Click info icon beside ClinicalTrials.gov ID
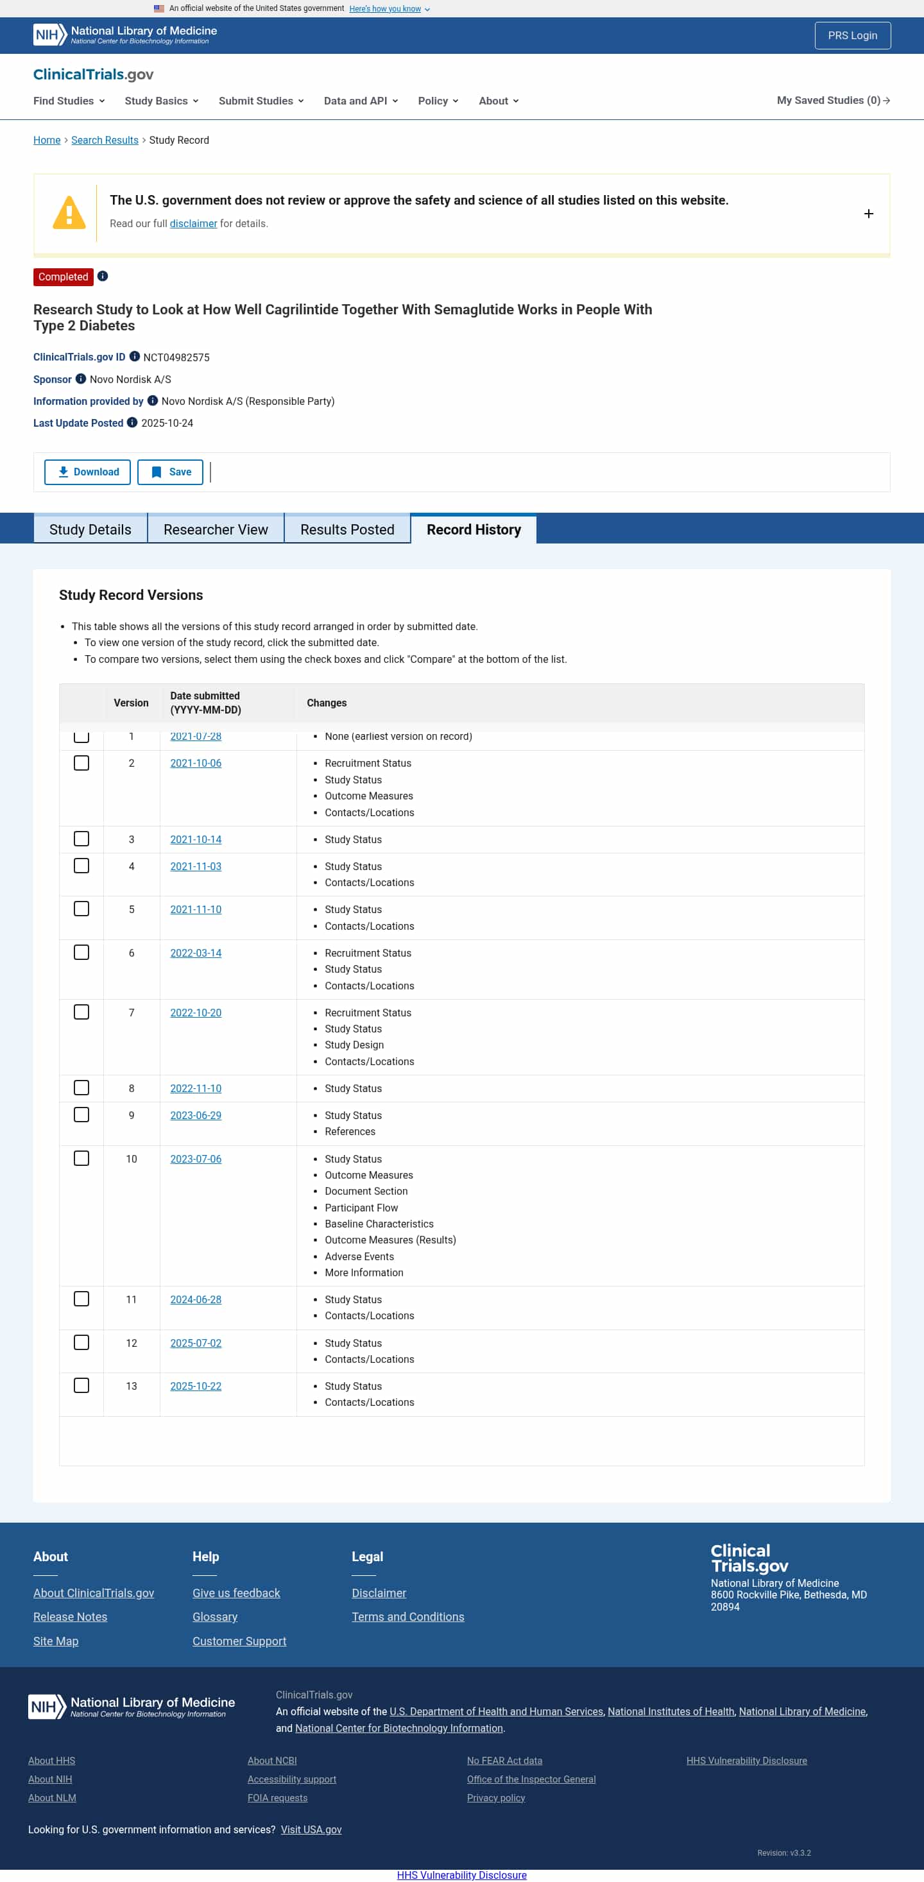The width and height of the screenshot is (924, 1882). pos(134,357)
